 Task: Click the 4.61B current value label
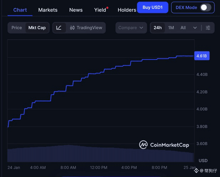tap(201, 56)
